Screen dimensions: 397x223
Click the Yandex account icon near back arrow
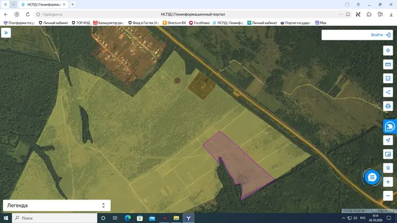(17, 14)
